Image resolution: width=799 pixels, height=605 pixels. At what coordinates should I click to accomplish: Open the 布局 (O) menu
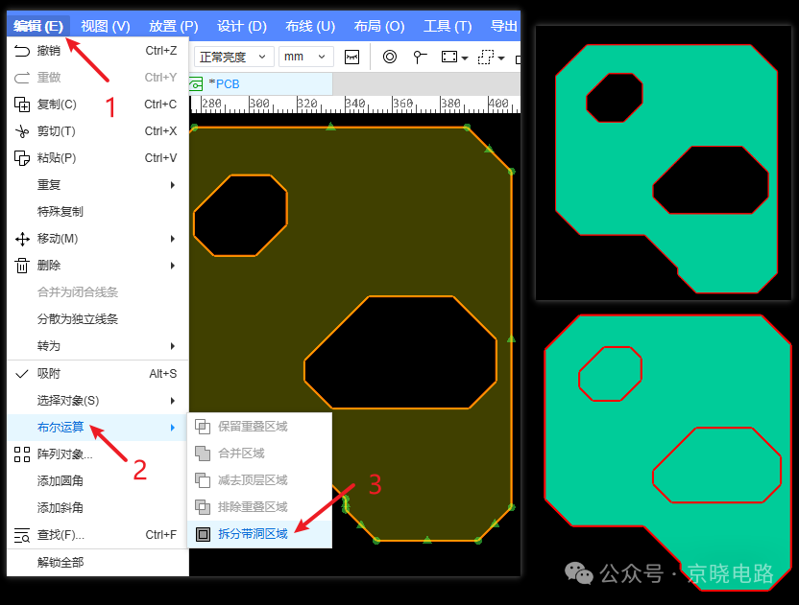[x=379, y=26]
